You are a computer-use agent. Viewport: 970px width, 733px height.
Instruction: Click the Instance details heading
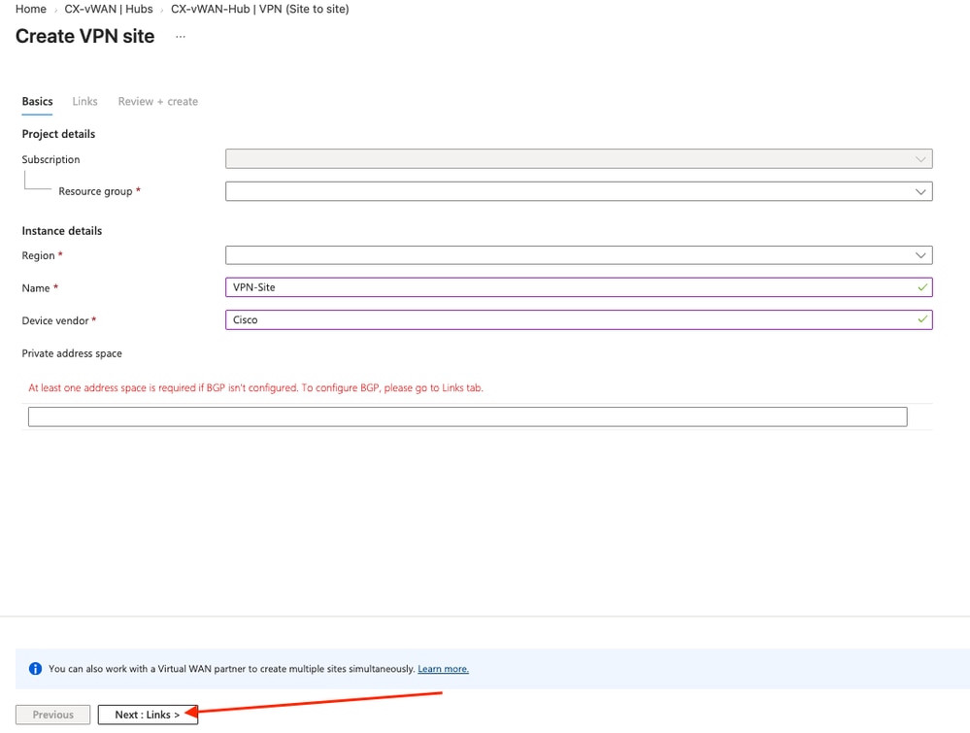[x=62, y=231]
